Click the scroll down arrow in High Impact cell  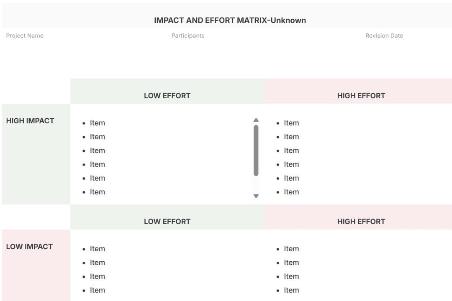pyautogui.click(x=256, y=196)
